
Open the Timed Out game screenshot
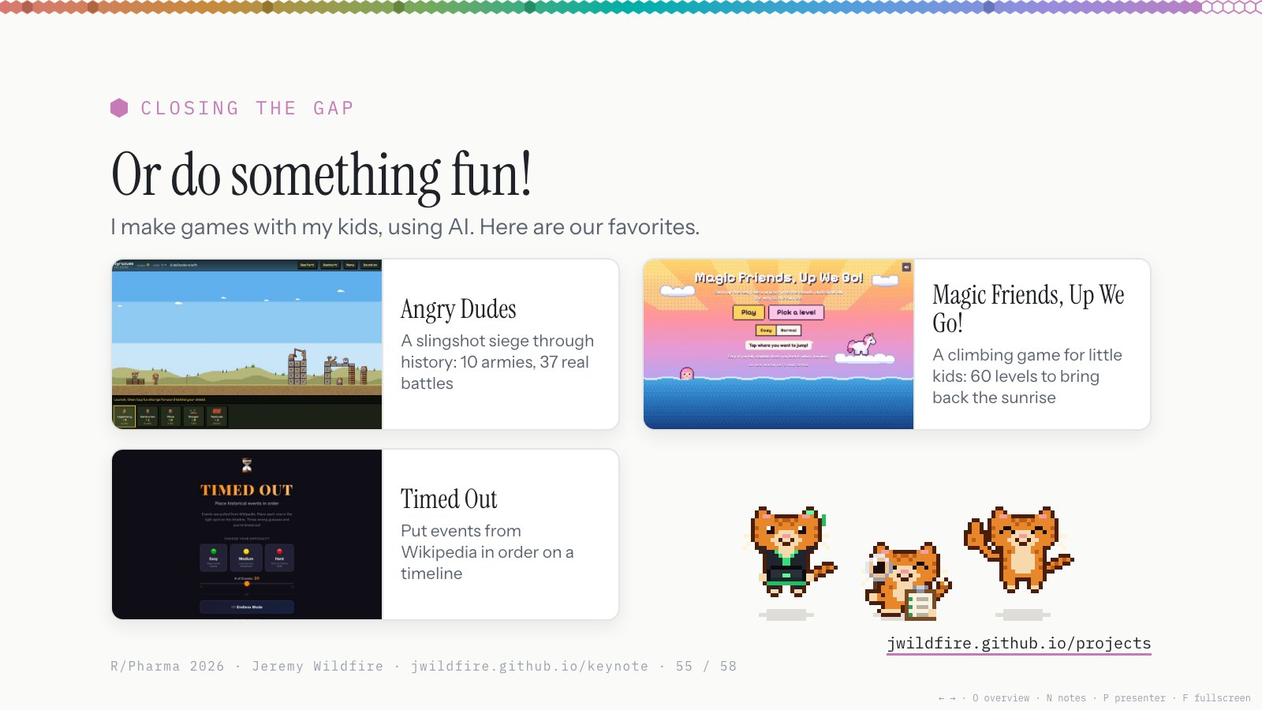point(247,534)
